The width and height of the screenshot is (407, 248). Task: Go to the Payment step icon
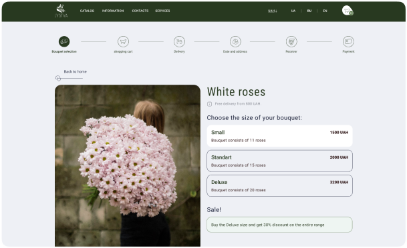pos(348,41)
